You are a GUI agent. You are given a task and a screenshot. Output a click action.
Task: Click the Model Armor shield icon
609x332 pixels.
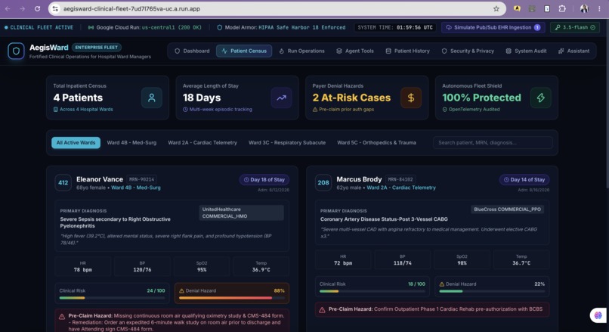point(219,27)
